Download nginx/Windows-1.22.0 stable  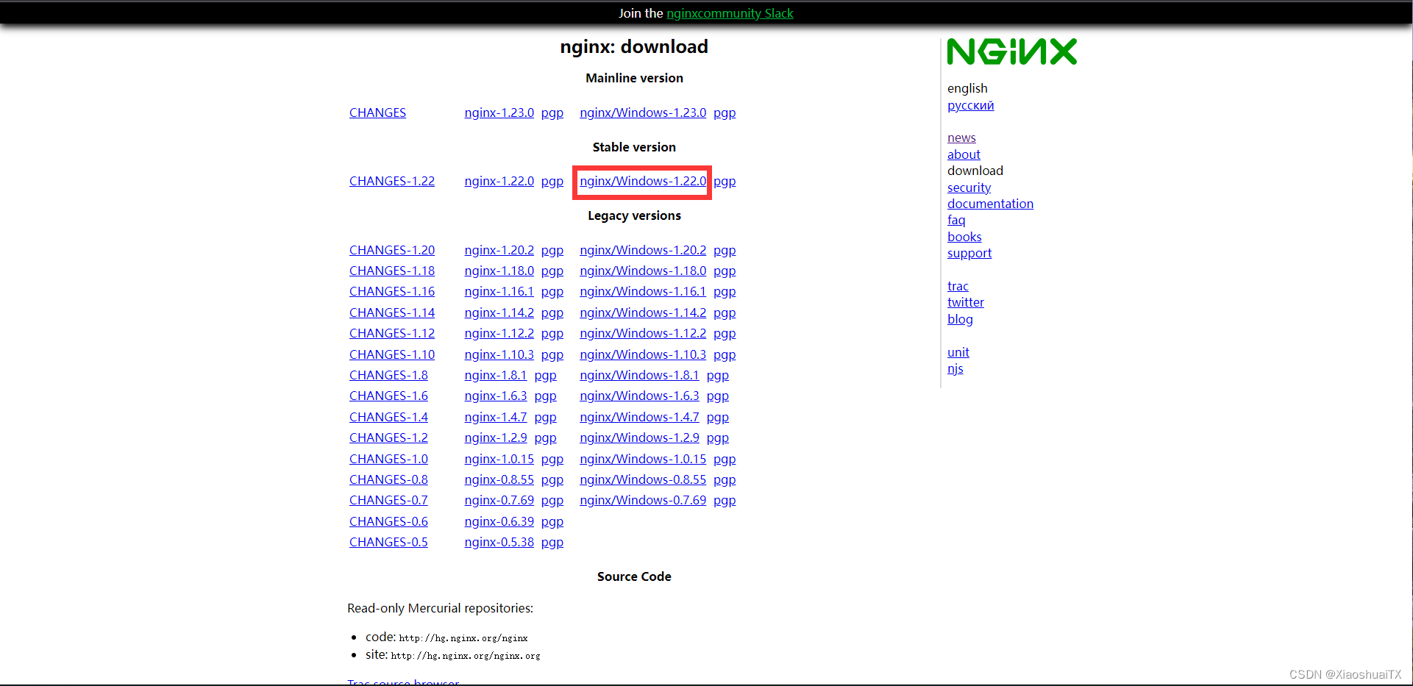(643, 181)
